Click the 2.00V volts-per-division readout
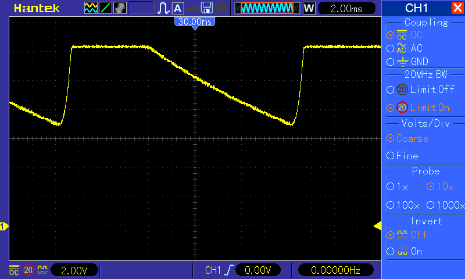The height and width of the screenshot is (279, 465). tap(74, 270)
